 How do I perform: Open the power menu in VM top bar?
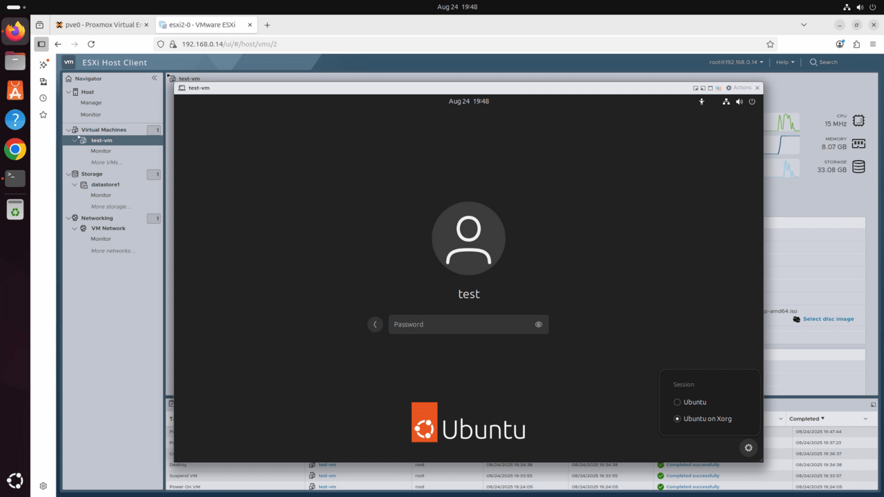coord(752,101)
